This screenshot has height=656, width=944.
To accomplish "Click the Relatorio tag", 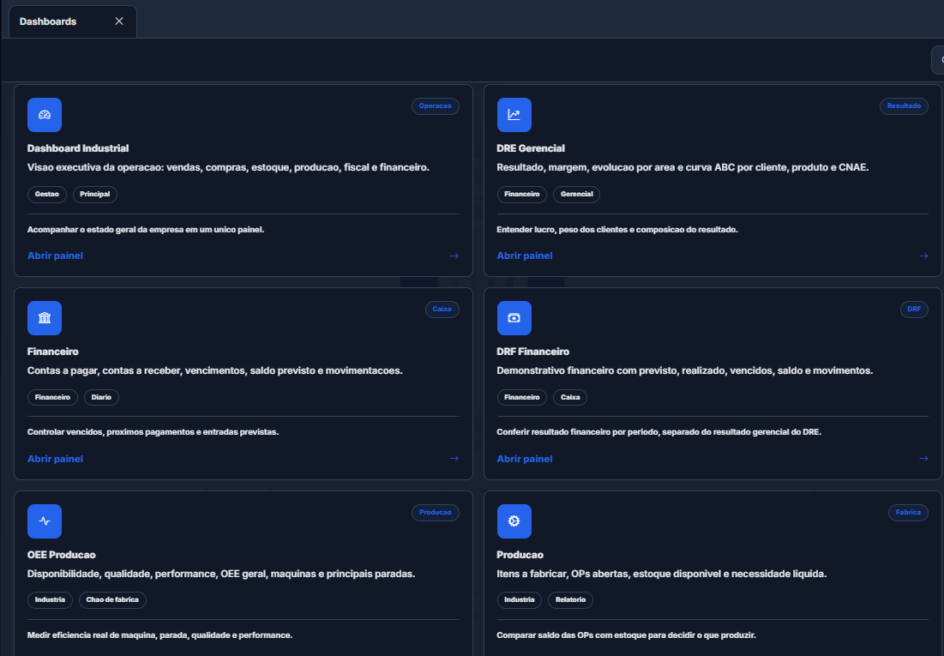I will click(x=571, y=600).
